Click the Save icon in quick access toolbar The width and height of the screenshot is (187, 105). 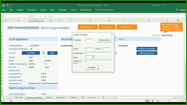[x=4, y=5]
